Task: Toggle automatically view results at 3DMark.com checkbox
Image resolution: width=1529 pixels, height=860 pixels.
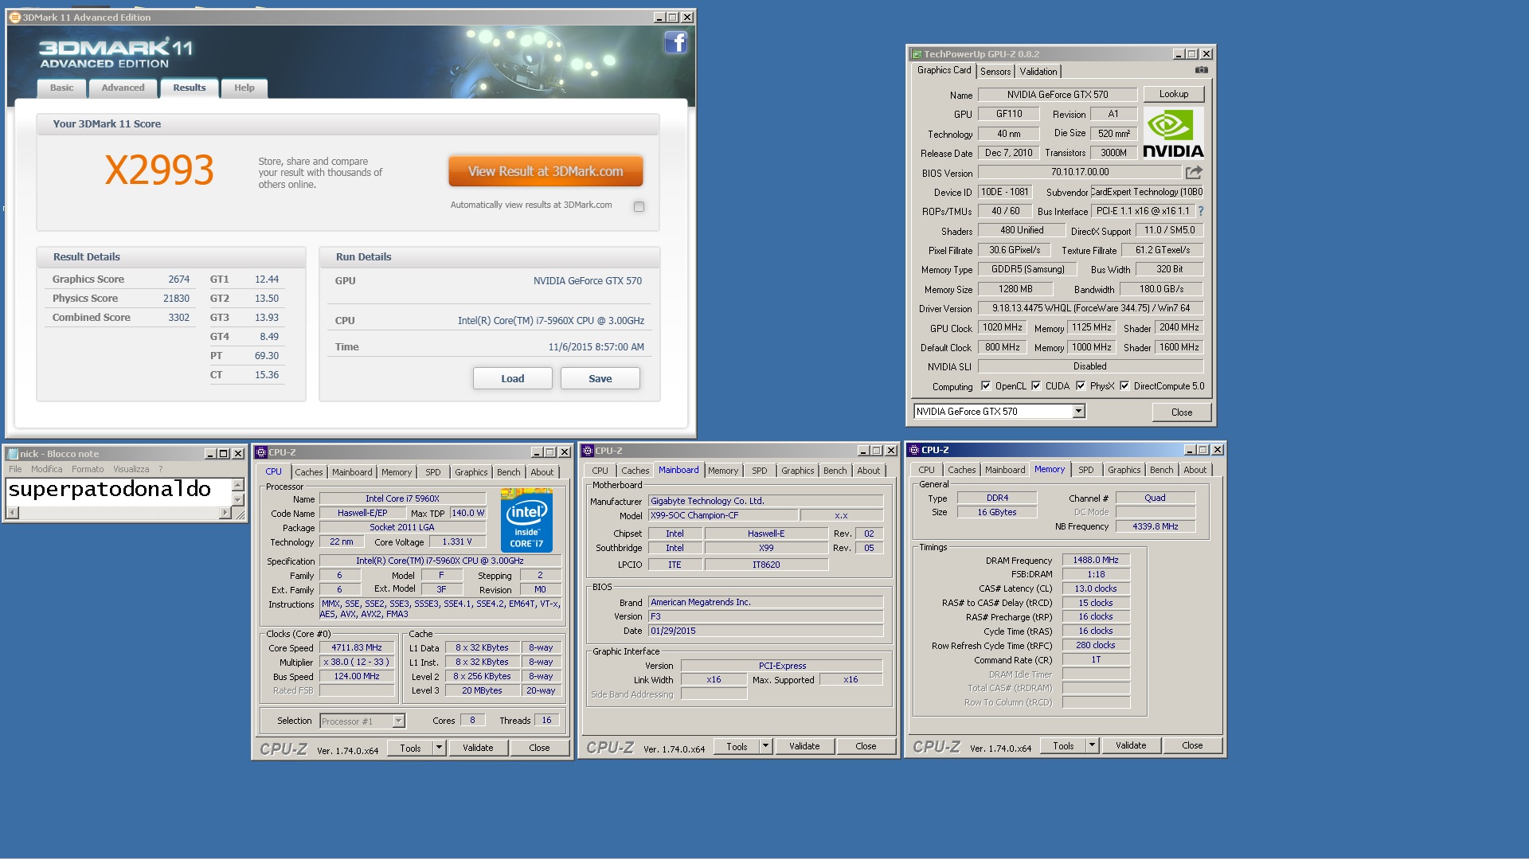Action: coord(639,206)
